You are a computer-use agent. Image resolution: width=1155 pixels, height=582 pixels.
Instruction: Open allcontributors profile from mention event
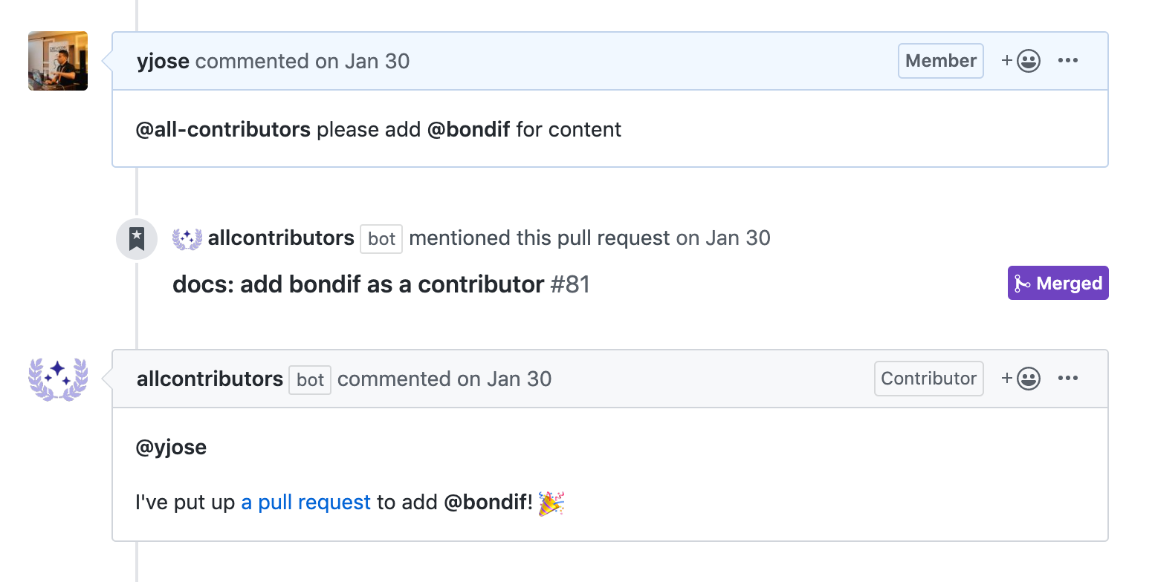281,238
